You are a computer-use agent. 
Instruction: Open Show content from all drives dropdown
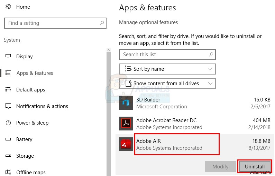167,84
